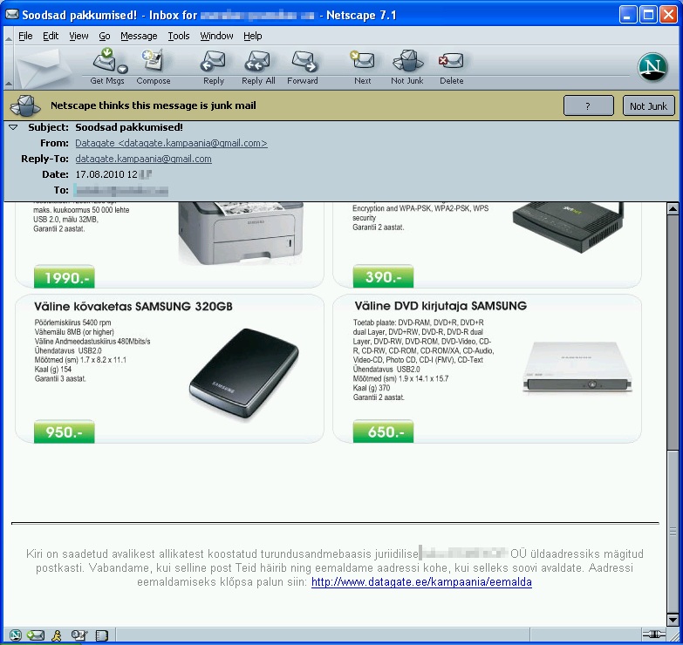Click text Pöörlemiskiirus 5400 rpm

click(x=72, y=322)
